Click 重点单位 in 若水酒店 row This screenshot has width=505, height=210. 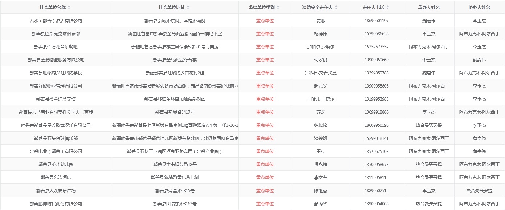point(265,21)
